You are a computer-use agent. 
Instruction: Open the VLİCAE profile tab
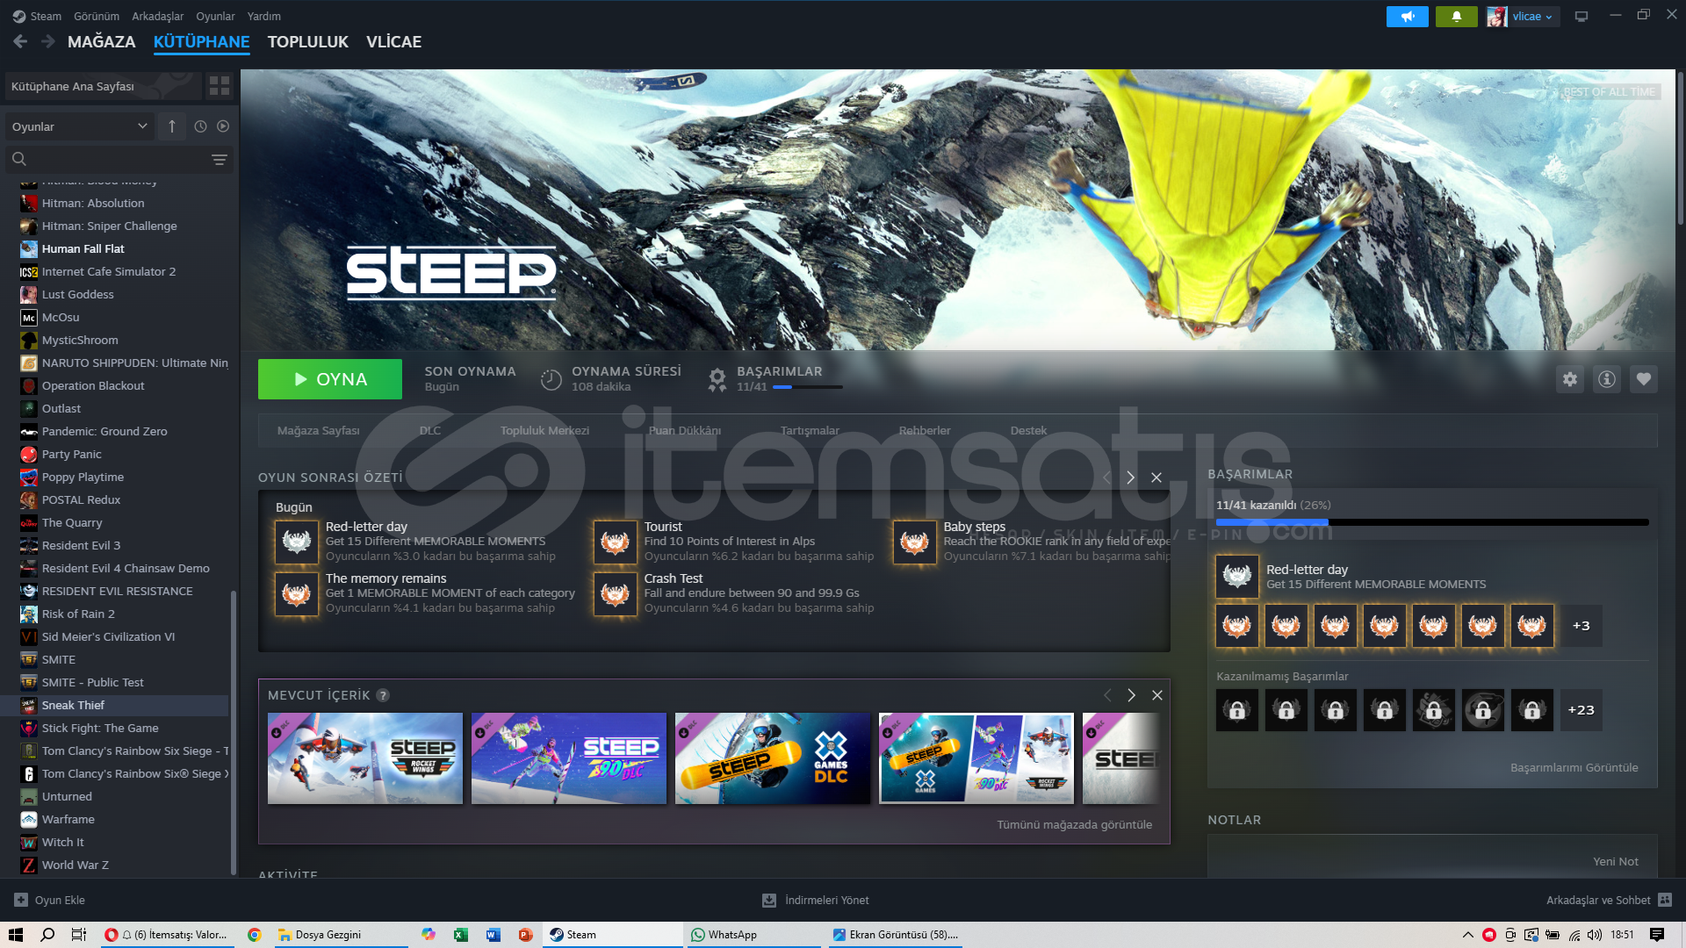pyautogui.click(x=394, y=41)
